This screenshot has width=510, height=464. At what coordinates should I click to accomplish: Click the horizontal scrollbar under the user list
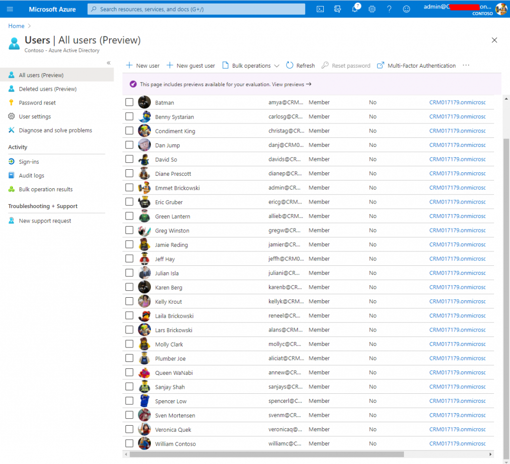tap(267, 454)
